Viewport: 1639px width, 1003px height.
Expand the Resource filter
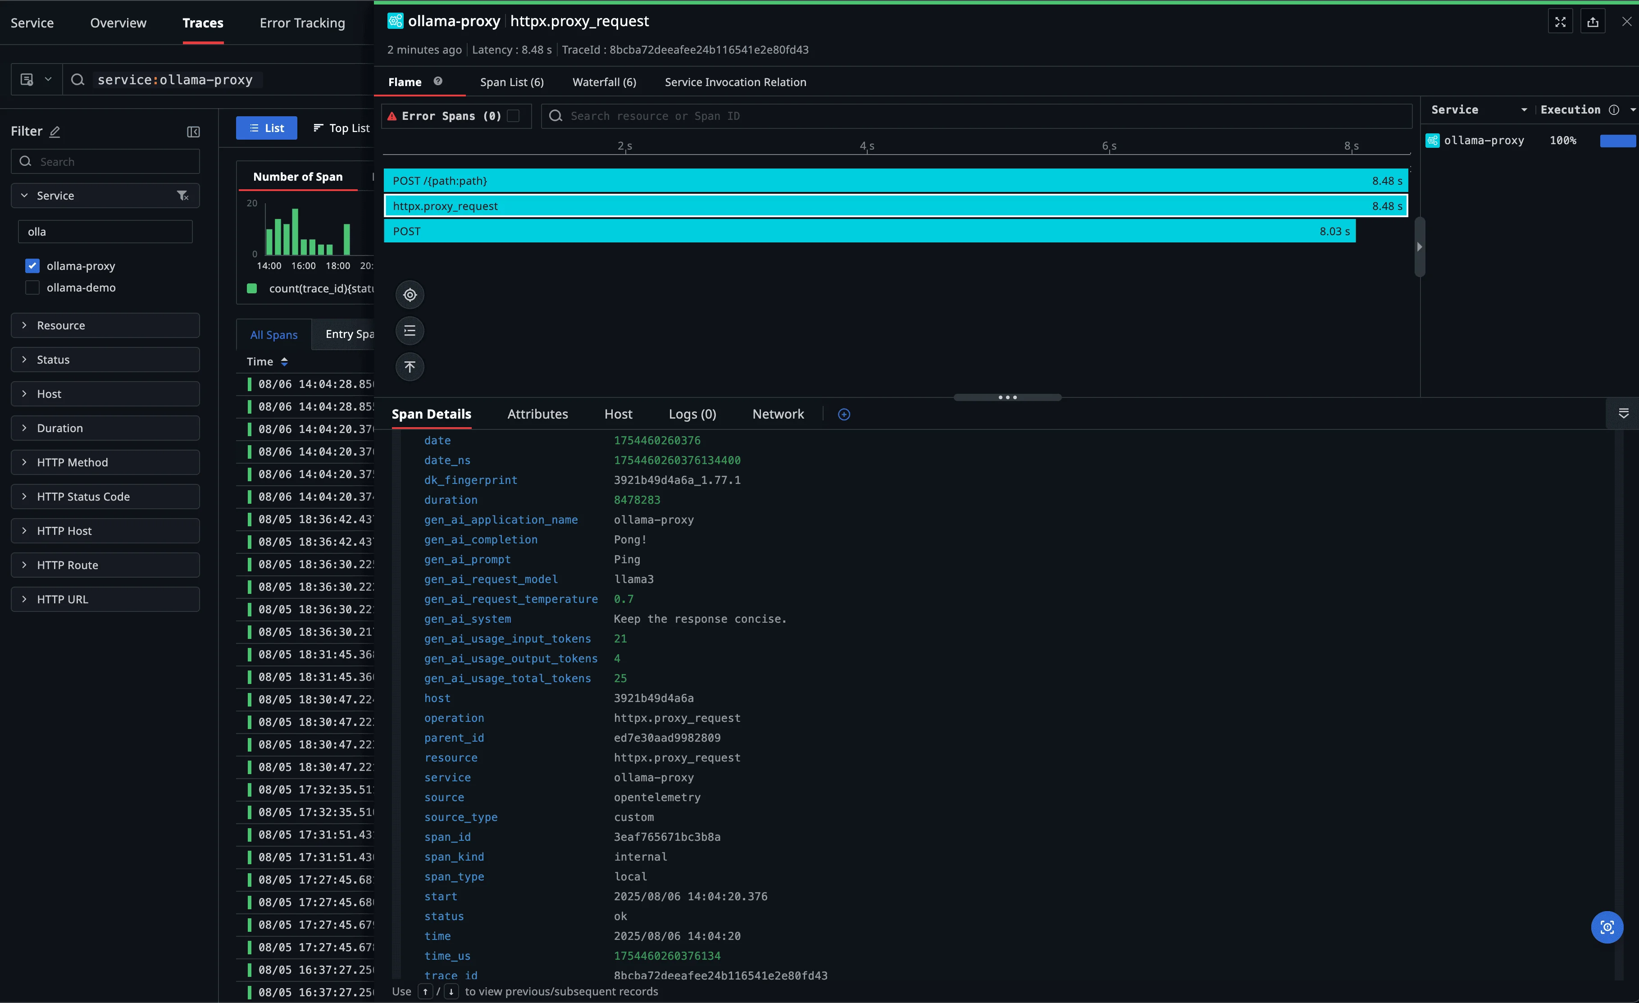pyautogui.click(x=105, y=325)
